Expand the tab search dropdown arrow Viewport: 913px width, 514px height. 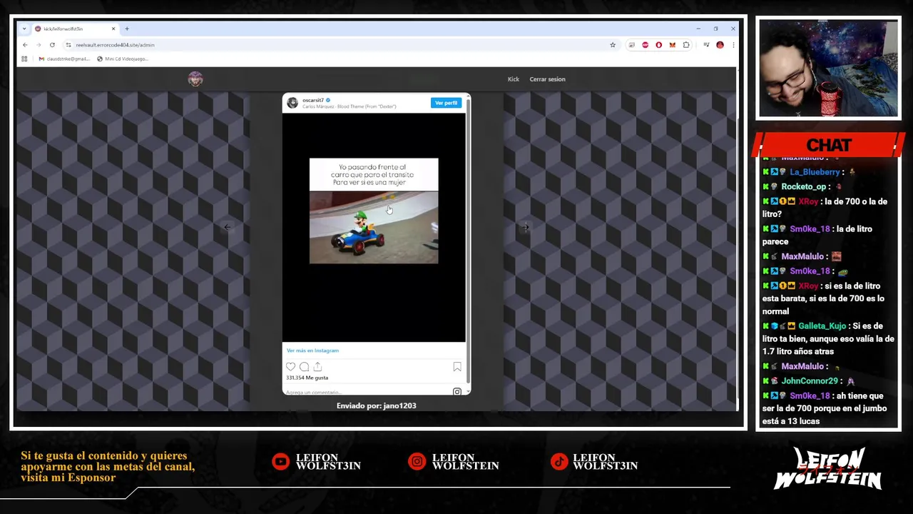pyautogui.click(x=24, y=29)
